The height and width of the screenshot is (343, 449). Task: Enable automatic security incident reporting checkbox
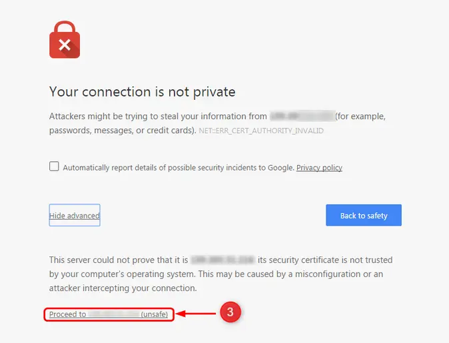pos(54,167)
